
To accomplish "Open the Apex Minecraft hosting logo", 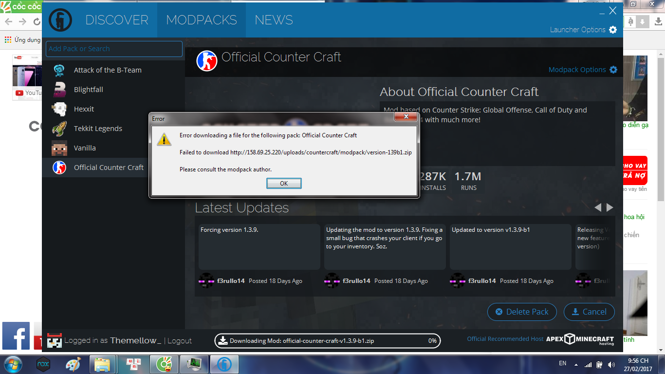I will (x=580, y=340).
